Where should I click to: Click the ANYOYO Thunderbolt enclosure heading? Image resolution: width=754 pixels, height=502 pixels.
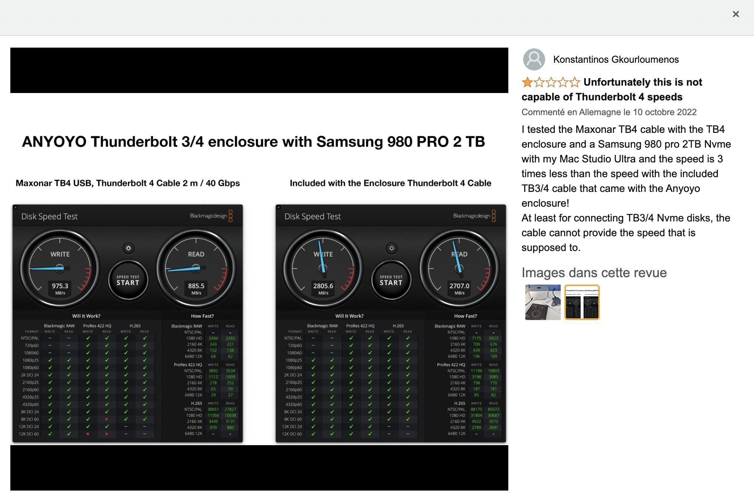253,142
